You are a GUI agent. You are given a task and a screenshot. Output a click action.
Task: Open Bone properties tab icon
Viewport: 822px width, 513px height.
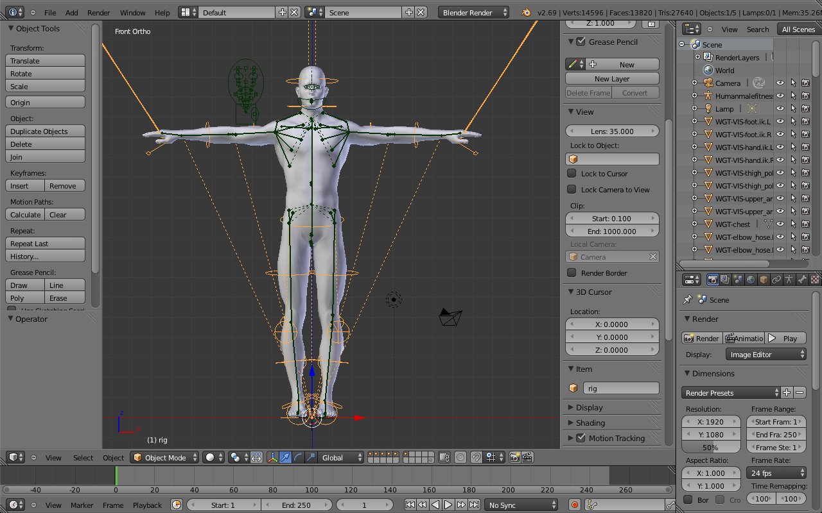click(x=802, y=280)
